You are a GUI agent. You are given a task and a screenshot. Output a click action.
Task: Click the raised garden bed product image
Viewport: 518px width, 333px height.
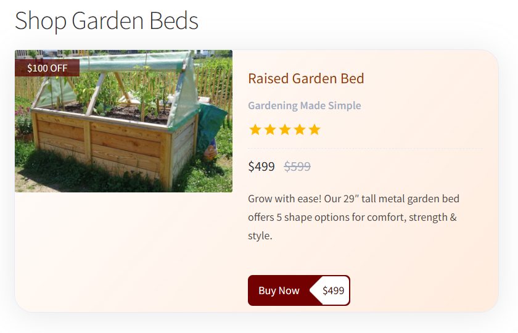123,121
